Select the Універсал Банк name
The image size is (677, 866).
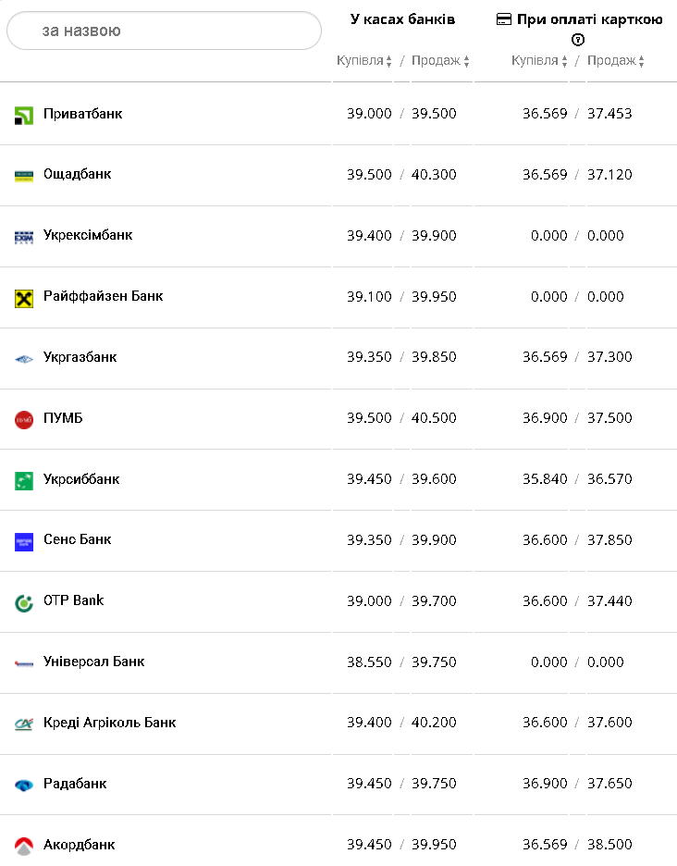(94, 662)
